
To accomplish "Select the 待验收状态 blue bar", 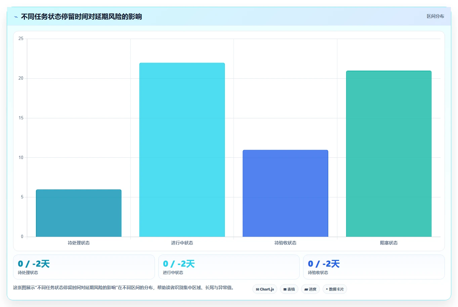I will pyautogui.click(x=285, y=193).
